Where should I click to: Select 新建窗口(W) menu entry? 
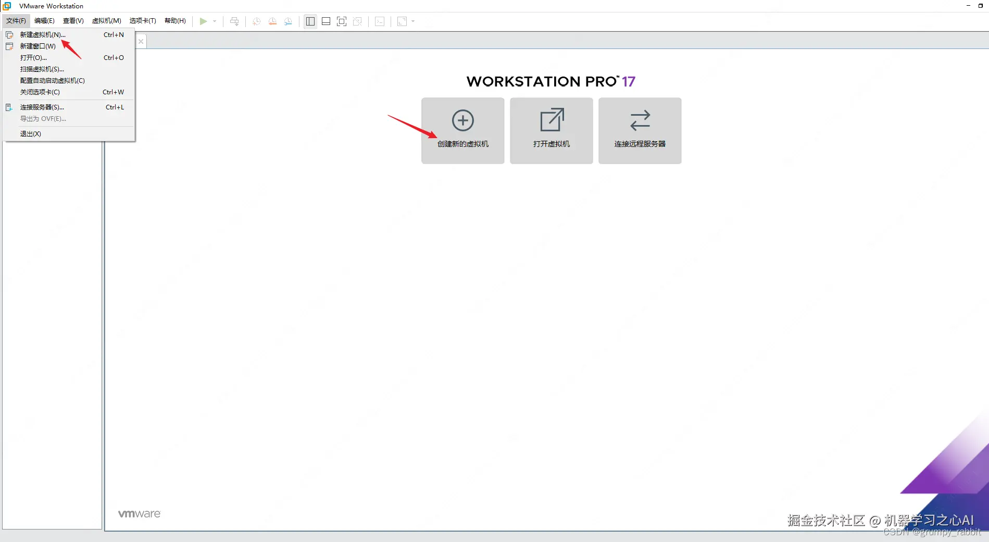coord(69,46)
